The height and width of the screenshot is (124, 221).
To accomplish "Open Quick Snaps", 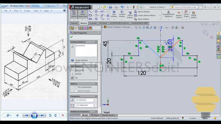I will coord(186,14).
